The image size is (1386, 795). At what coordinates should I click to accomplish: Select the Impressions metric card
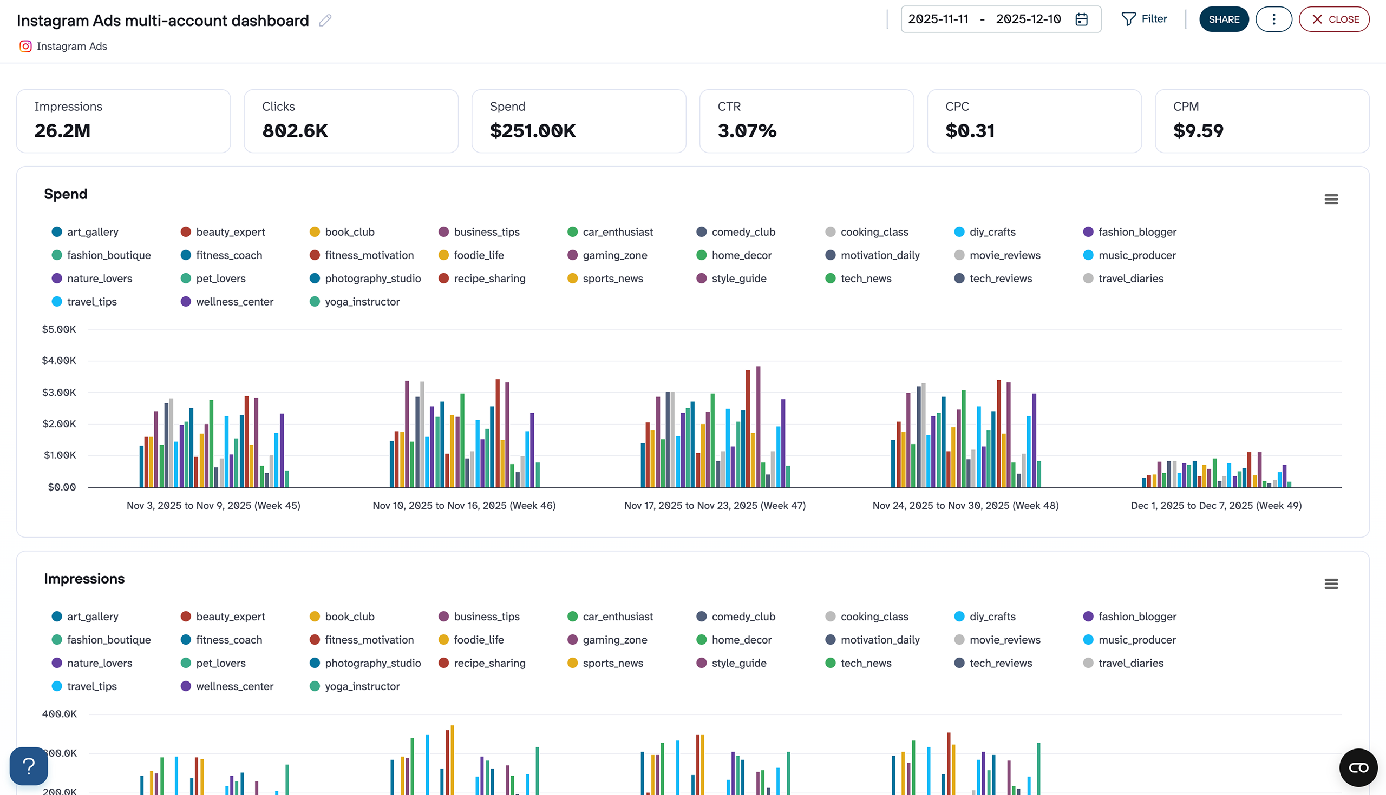pos(123,120)
